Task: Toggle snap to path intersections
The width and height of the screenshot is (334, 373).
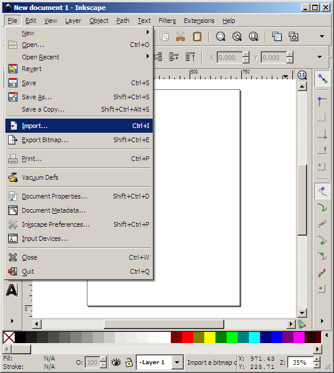Action: click(x=322, y=224)
